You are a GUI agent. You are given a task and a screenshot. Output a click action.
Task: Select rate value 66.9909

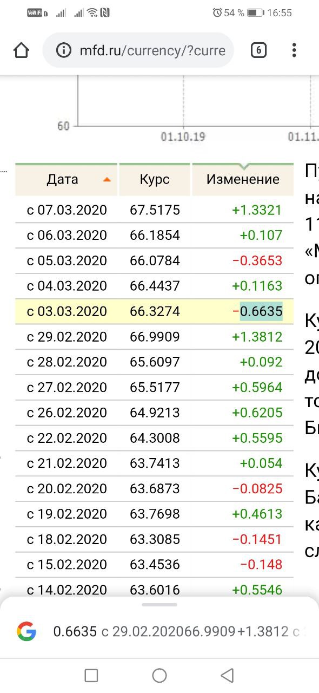(x=155, y=337)
